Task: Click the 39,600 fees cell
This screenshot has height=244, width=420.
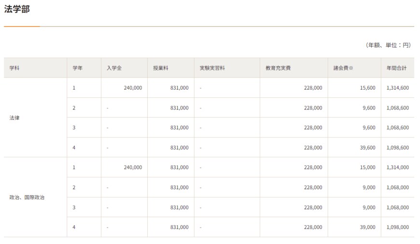Action: [x=367, y=148]
